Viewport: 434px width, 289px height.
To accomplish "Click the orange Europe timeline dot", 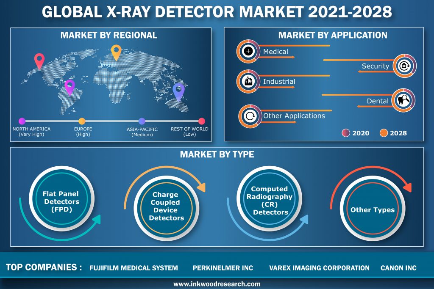I will [82, 121].
